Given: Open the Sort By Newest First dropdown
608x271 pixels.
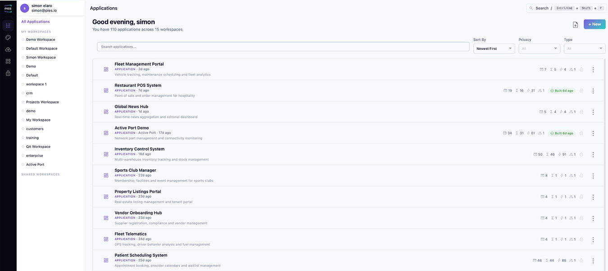Looking at the screenshot, I should pos(494,49).
